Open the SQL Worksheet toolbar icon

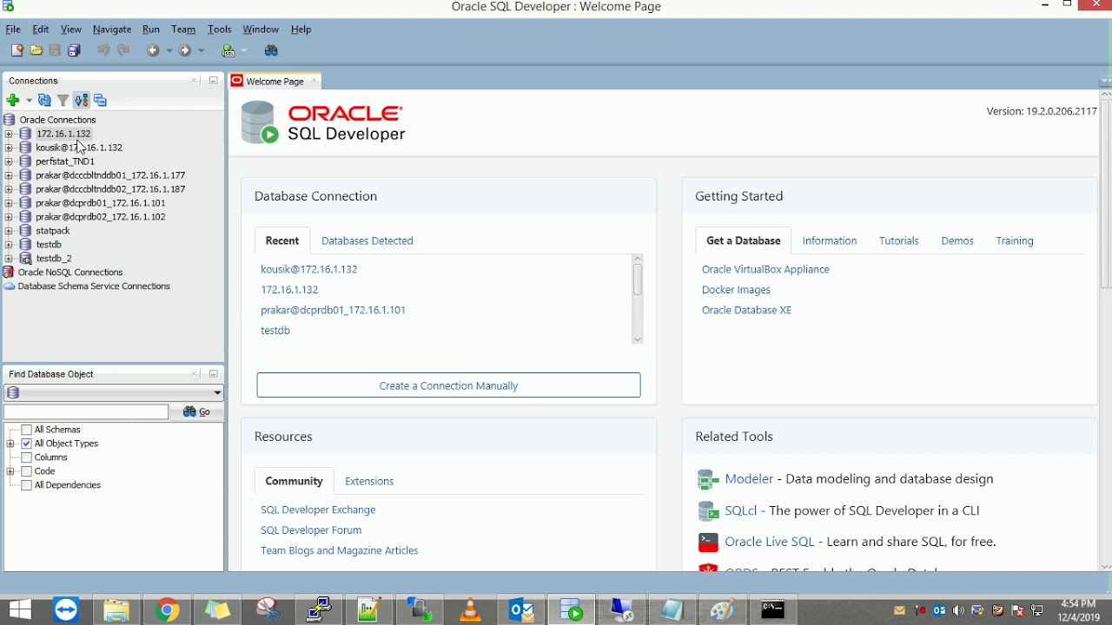(x=228, y=51)
